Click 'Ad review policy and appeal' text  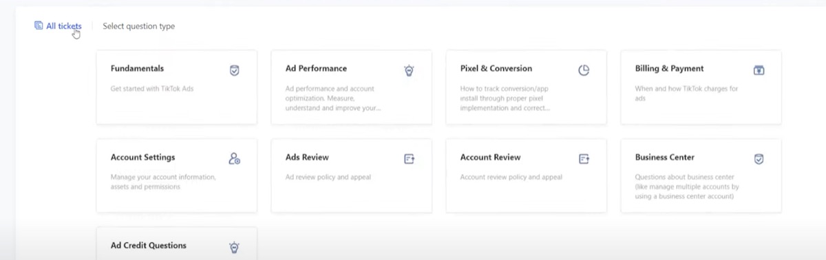(328, 177)
